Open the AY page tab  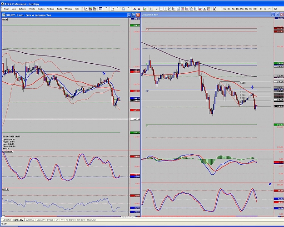click(62, 220)
